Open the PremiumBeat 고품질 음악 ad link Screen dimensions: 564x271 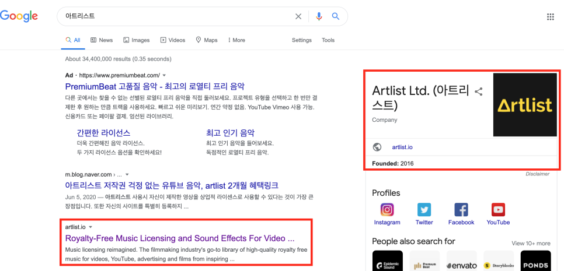pos(155,86)
